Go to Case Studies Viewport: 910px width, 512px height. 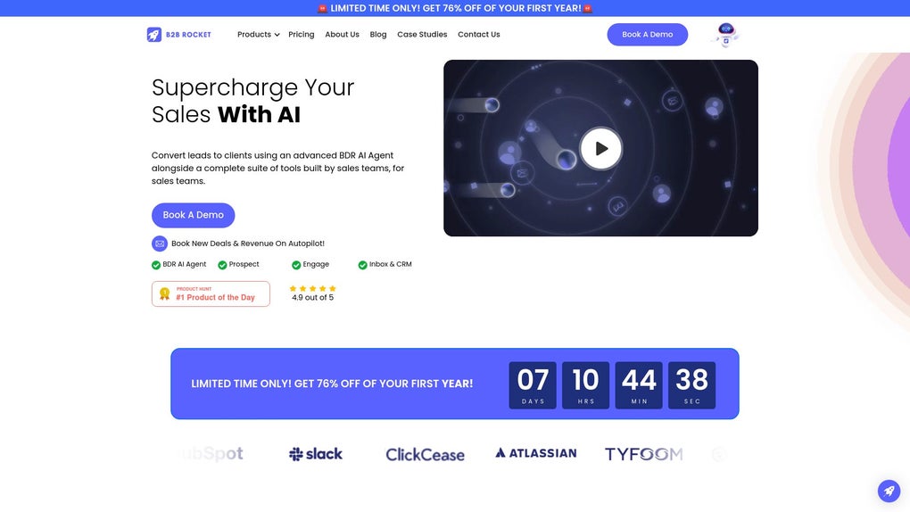422,35
